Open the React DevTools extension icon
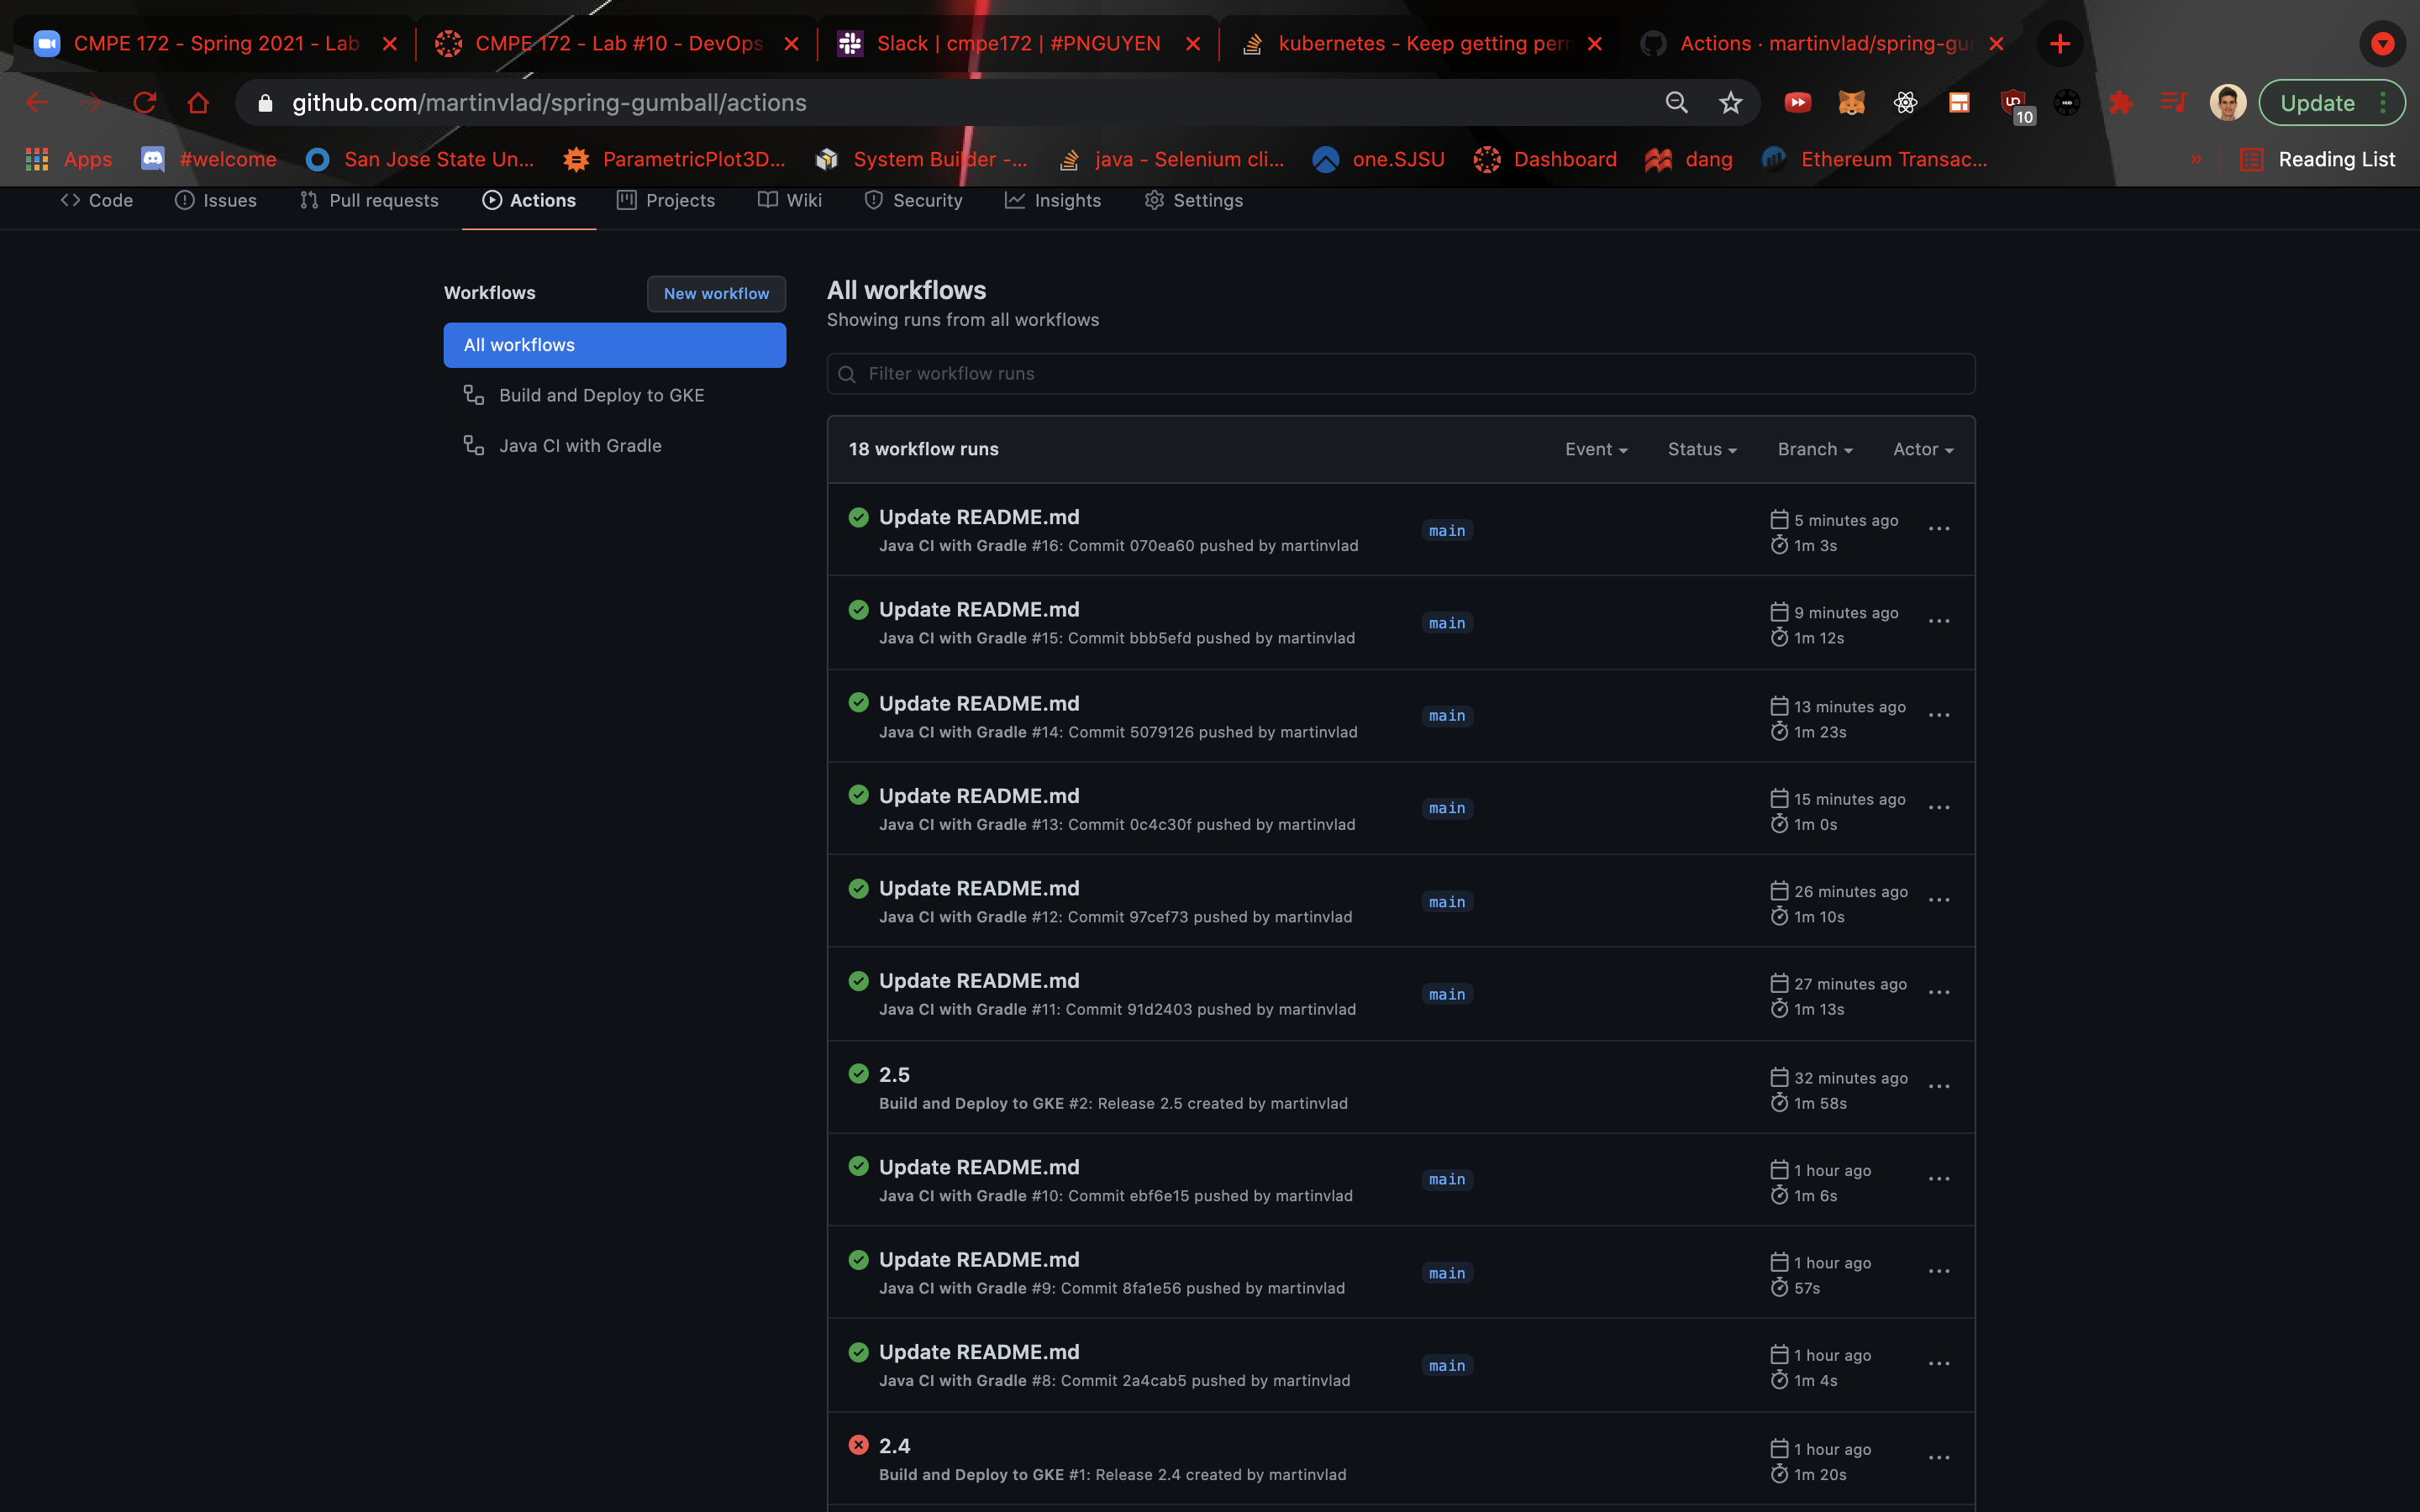This screenshot has width=2420, height=1512. (x=1905, y=102)
